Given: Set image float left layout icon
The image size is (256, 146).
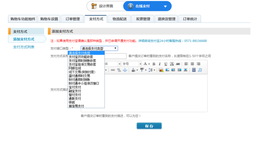Looking at the screenshot, I should [x=167, y=70].
